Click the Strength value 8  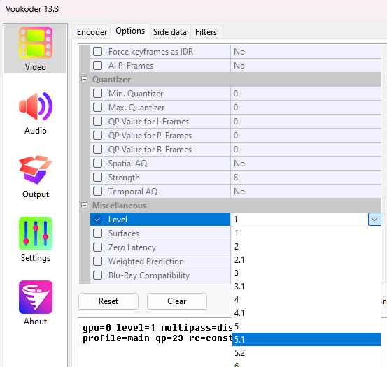(306, 178)
